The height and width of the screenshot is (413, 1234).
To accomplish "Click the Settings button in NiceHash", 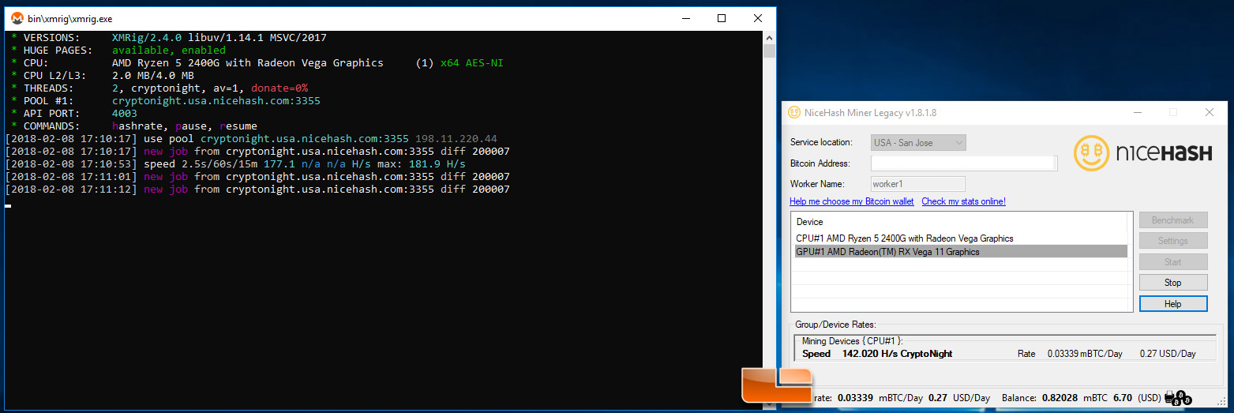I will (1173, 241).
